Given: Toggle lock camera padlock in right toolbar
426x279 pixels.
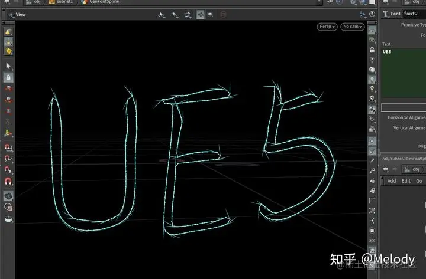Looking at the screenshot, I should (372, 50).
